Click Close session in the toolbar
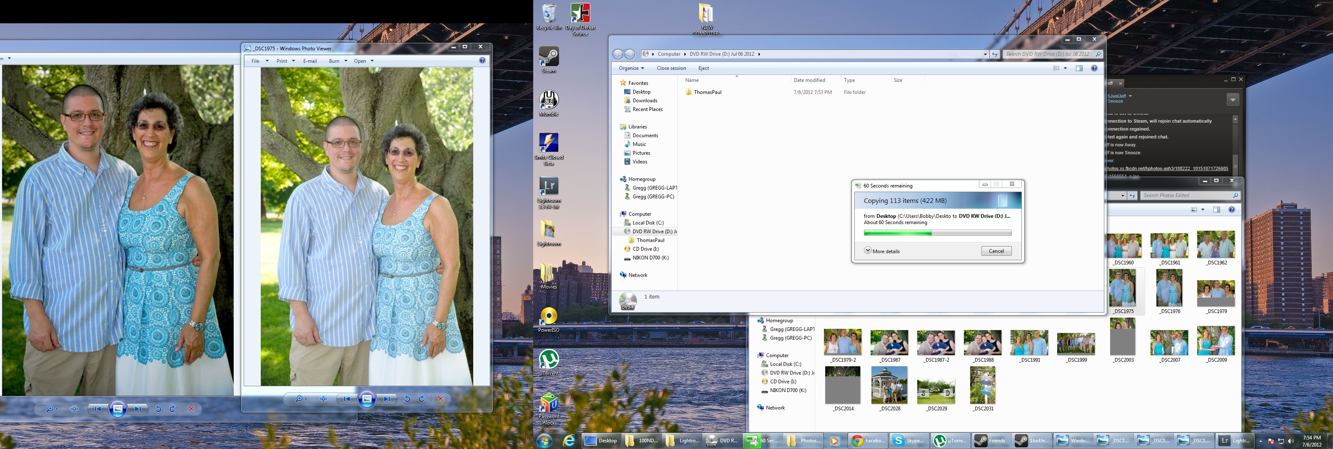The height and width of the screenshot is (449, 1333). [x=671, y=68]
